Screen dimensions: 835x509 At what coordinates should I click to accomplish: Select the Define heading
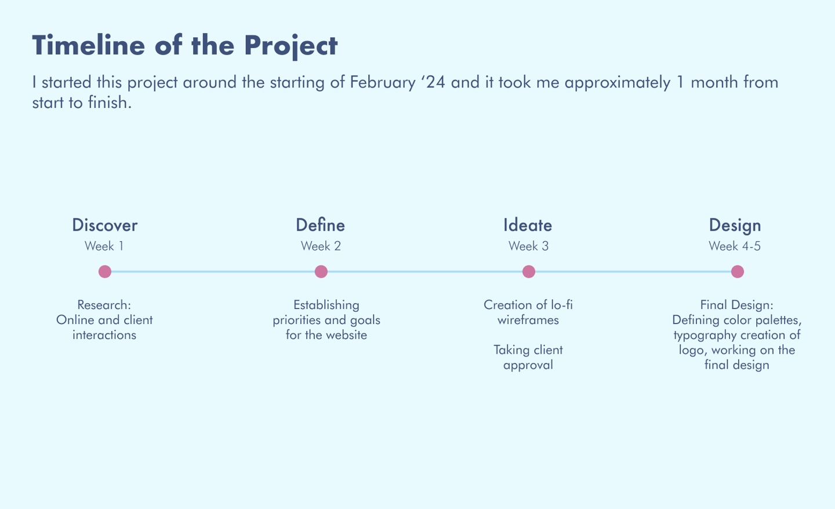click(x=320, y=225)
